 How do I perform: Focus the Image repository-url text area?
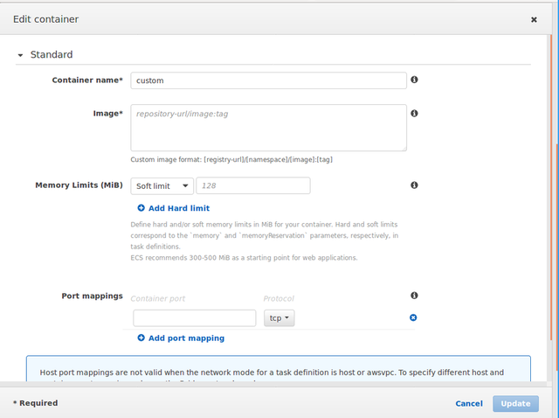tap(268, 128)
